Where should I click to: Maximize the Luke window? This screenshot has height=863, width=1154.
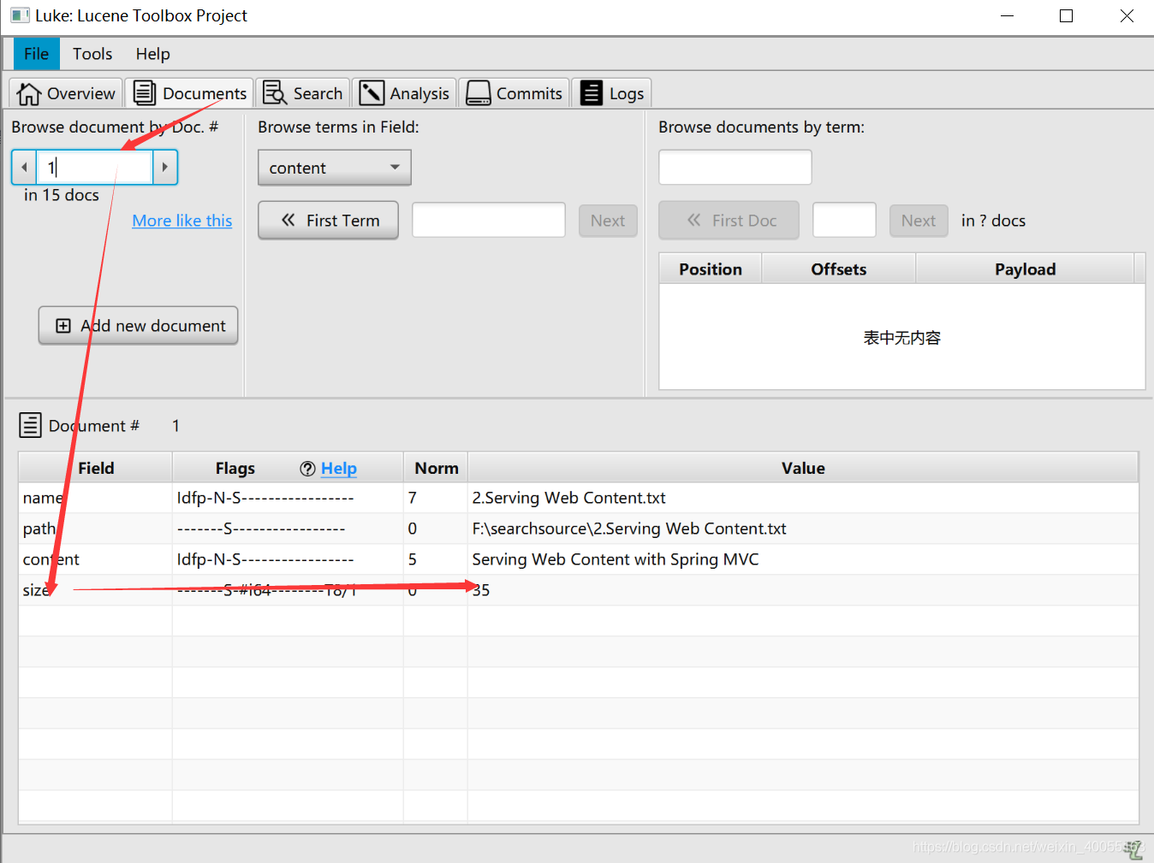point(1067,15)
